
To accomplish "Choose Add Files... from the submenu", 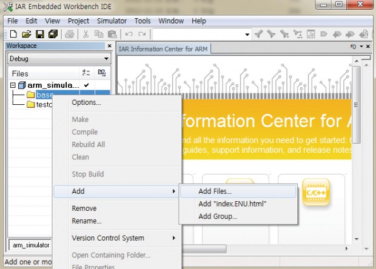I will point(238,191).
